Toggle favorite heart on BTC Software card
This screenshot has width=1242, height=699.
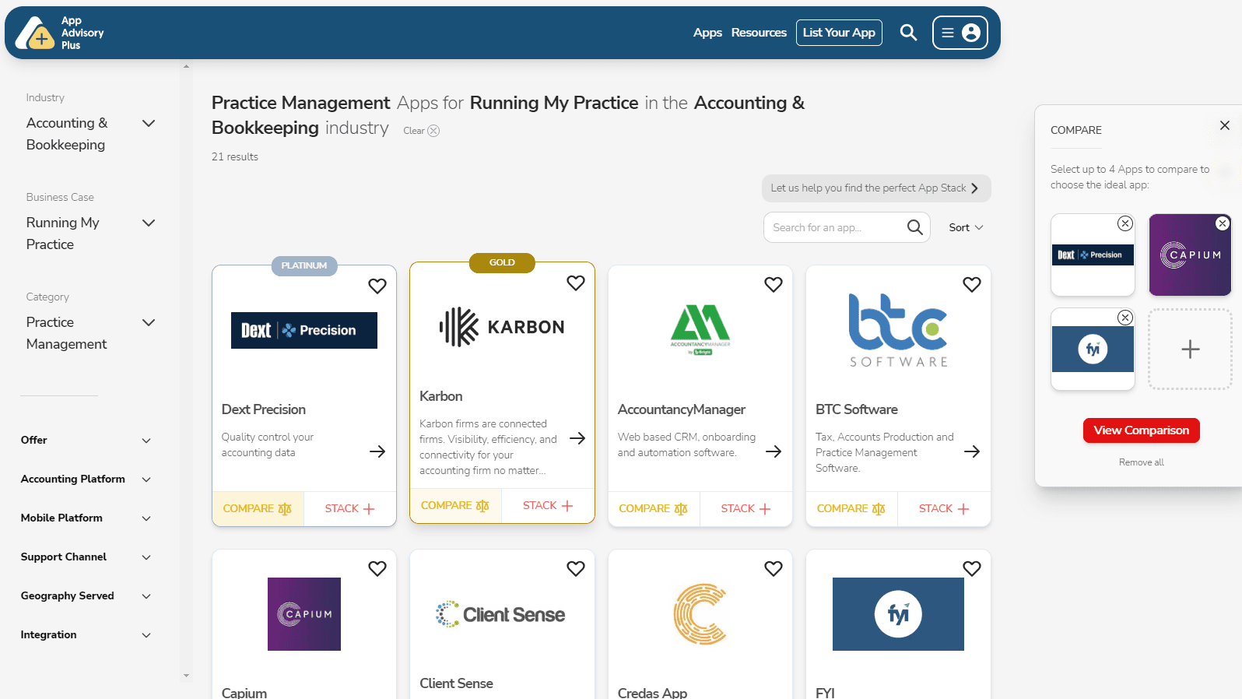click(x=972, y=285)
